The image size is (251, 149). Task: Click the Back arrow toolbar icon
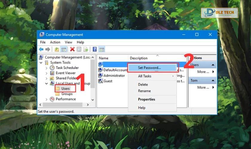tap(41, 49)
